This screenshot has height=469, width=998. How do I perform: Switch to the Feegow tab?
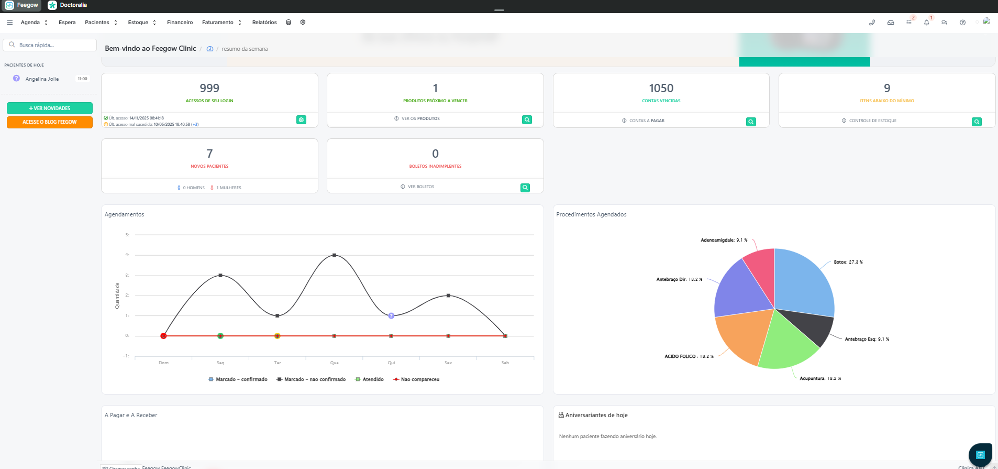(21, 5)
